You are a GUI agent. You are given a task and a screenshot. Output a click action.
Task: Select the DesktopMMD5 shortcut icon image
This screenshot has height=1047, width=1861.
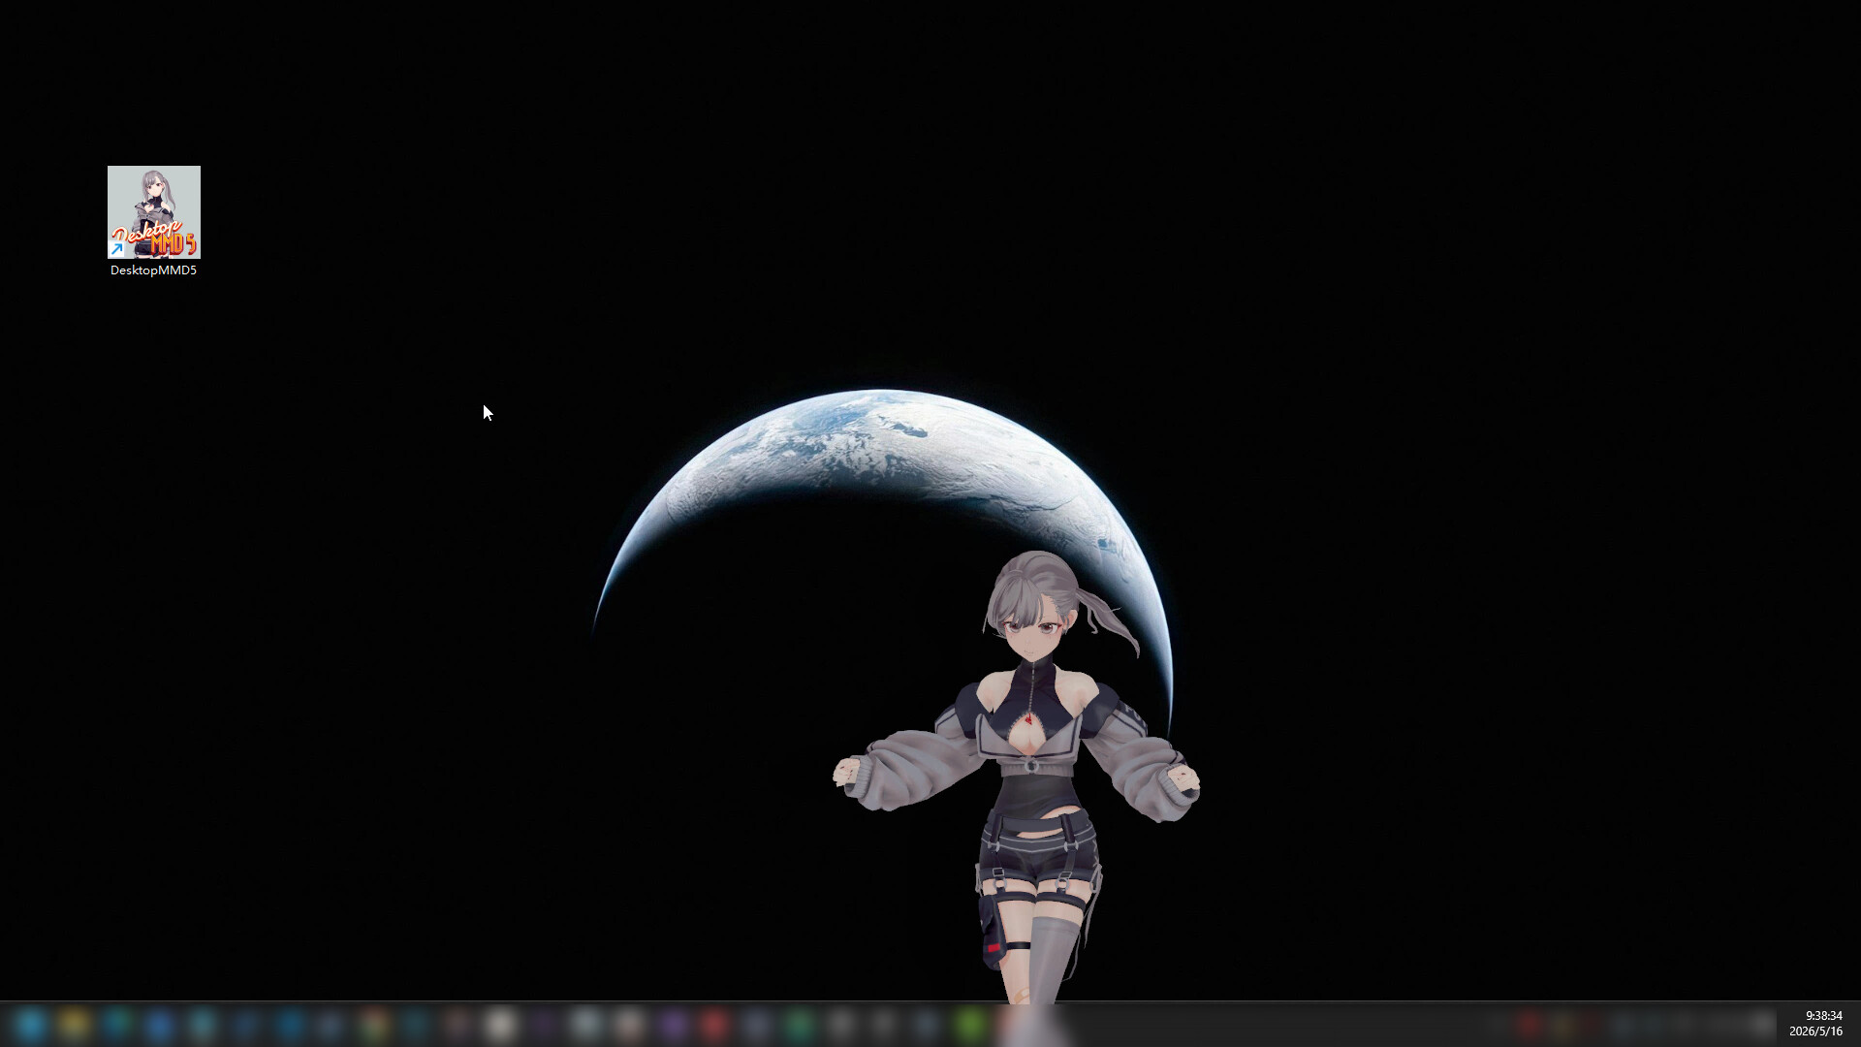154,212
